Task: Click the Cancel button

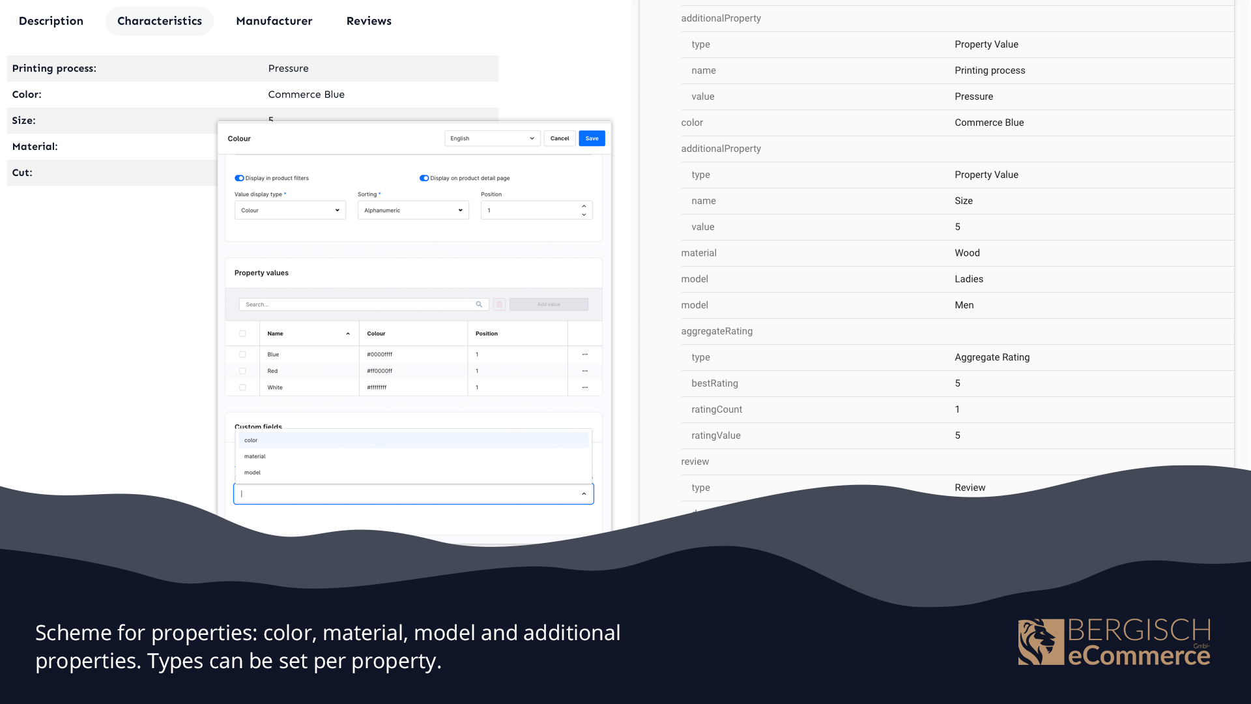Action: (559, 138)
